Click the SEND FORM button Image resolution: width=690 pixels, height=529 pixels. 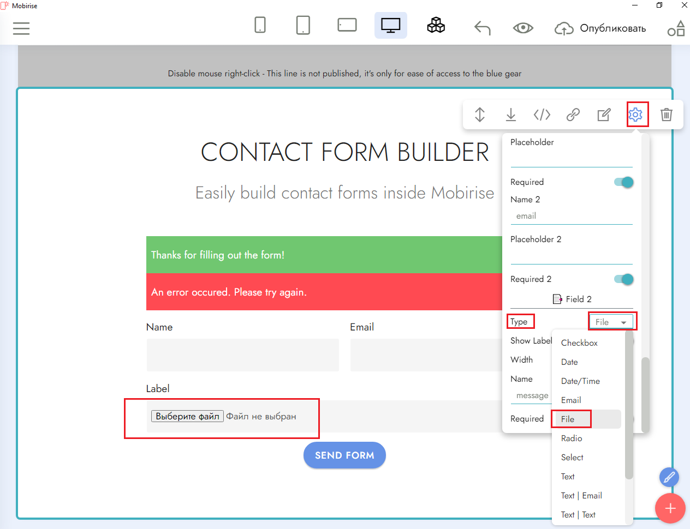344,455
